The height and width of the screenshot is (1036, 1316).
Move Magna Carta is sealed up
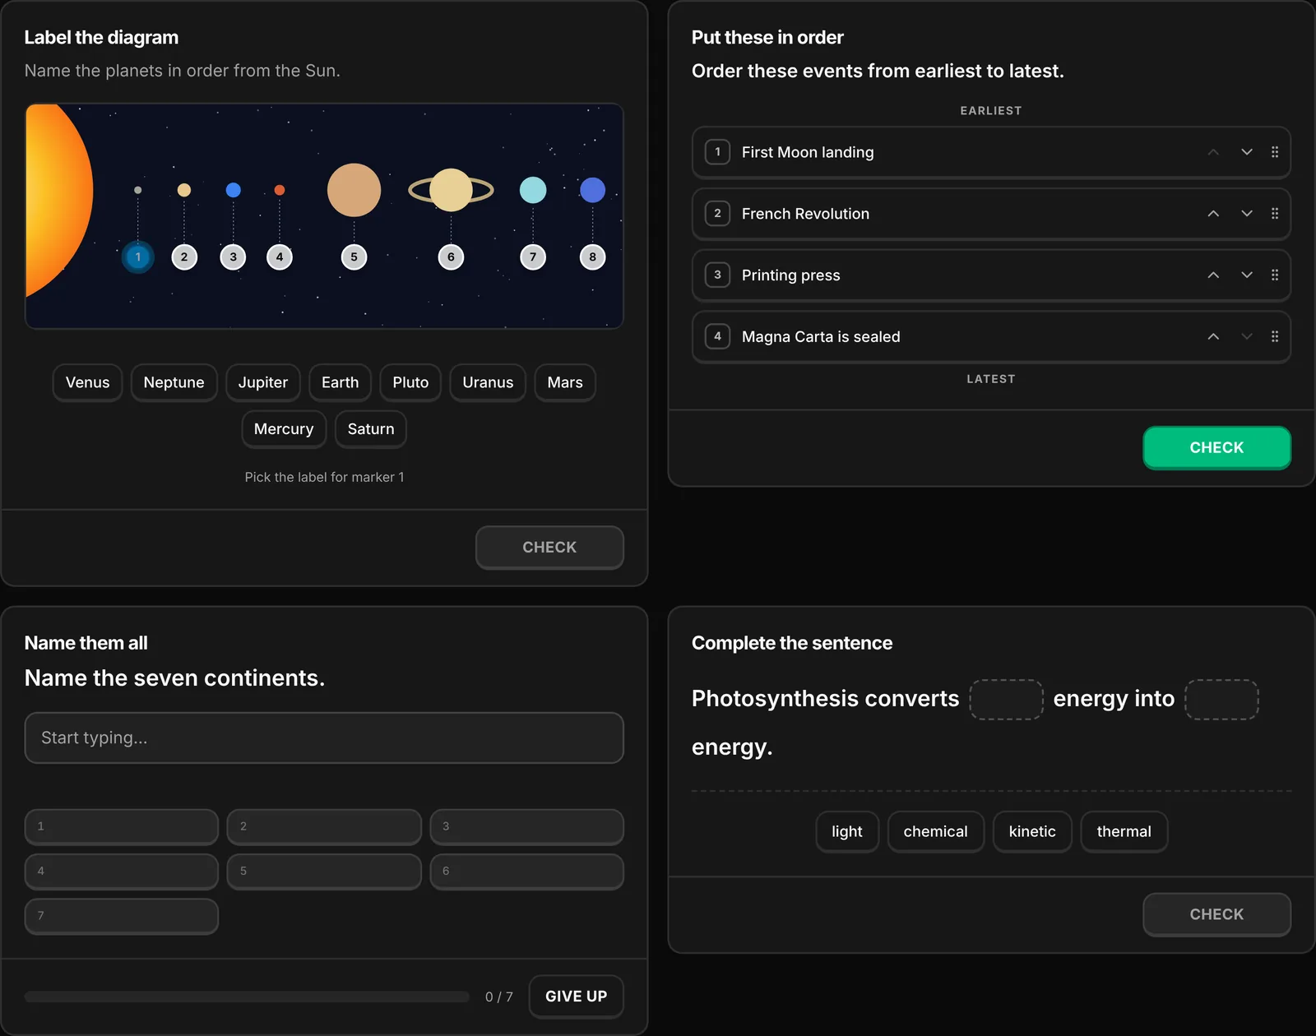pyautogui.click(x=1213, y=336)
